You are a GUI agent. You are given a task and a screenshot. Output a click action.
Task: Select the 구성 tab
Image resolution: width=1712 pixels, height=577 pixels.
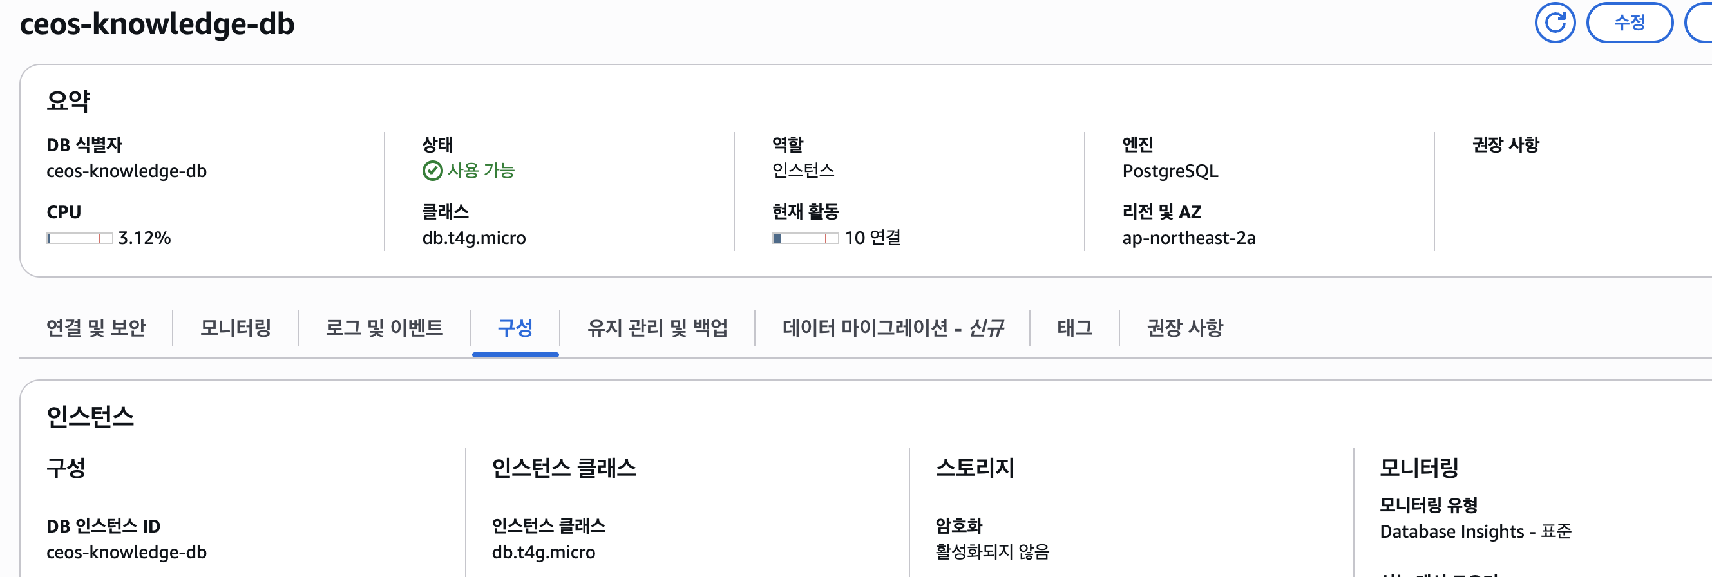(515, 328)
